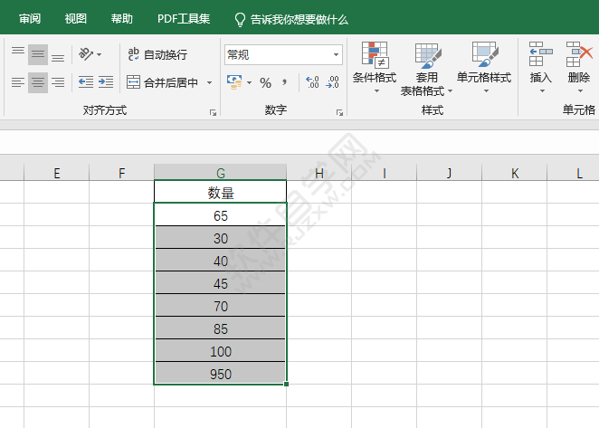Click the align text right icon

coord(58,82)
